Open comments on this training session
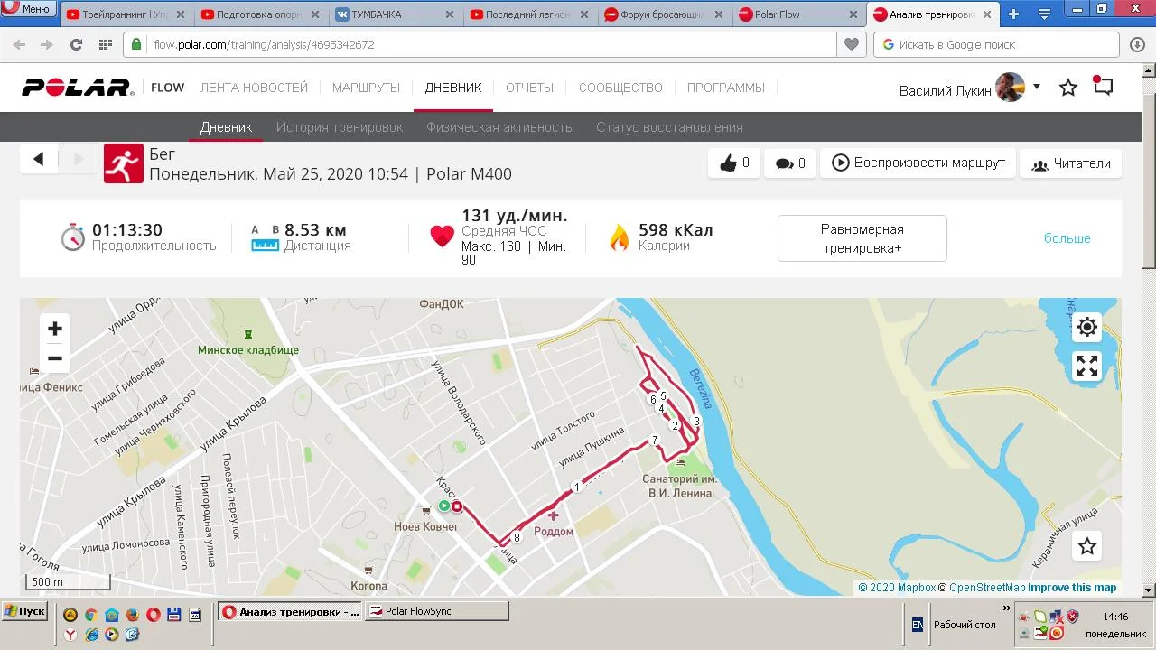This screenshot has width=1156, height=650. pos(789,163)
